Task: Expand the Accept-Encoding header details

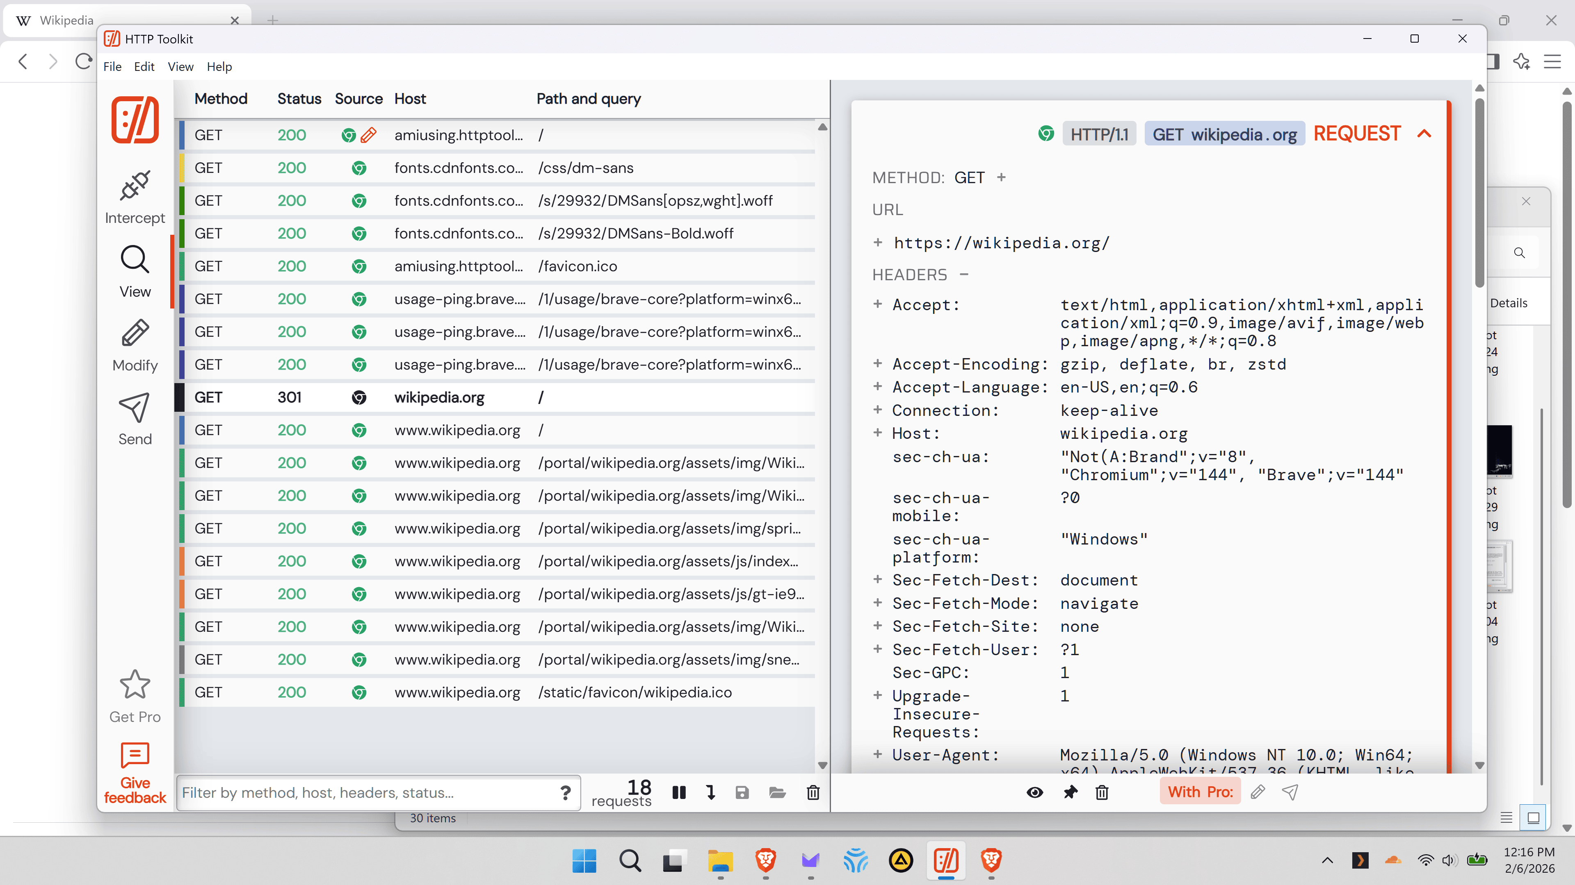Action: coord(877,363)
